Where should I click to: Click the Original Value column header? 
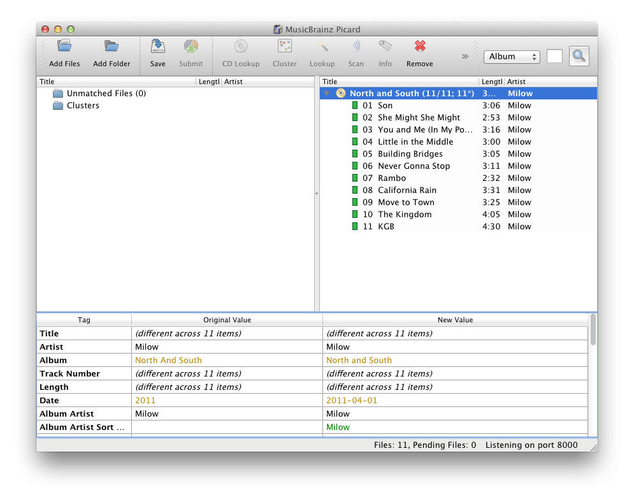pos(227,320)
